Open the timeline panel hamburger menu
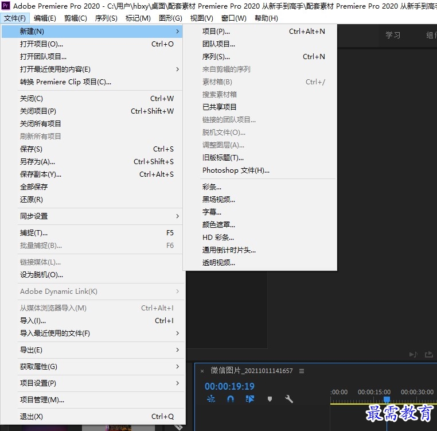The height and width of the screenshot is (431, 437). [302, 371]
